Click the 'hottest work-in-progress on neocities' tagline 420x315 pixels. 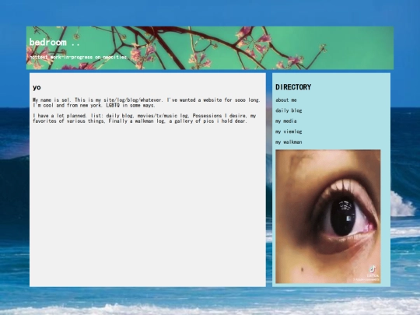[79, 57]
